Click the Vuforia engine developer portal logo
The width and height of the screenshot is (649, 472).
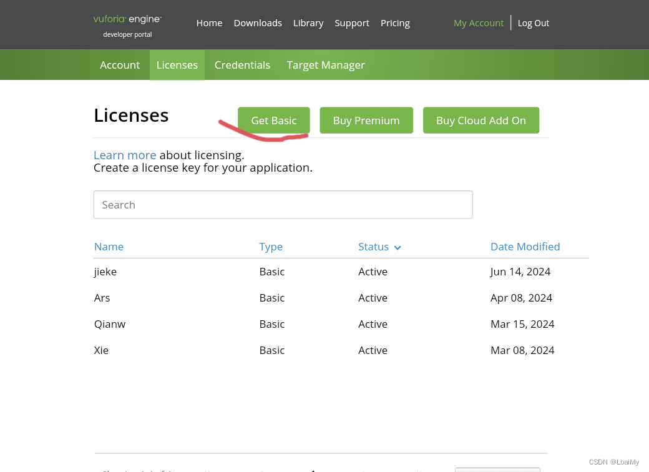click(x=127, y=26)
